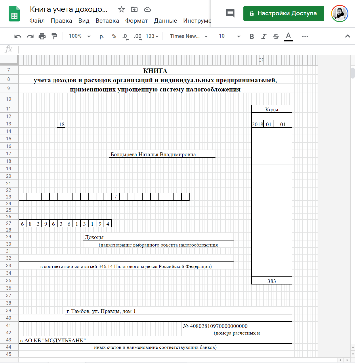The height and width of the screenshot is (363, 355).
Task: Toggle bold formatting
Action: coord(252,36)
